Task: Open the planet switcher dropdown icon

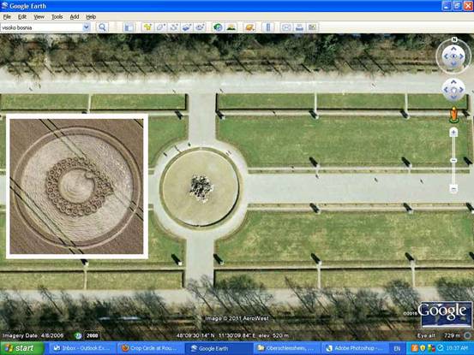Action: click(x=249, y=27)
